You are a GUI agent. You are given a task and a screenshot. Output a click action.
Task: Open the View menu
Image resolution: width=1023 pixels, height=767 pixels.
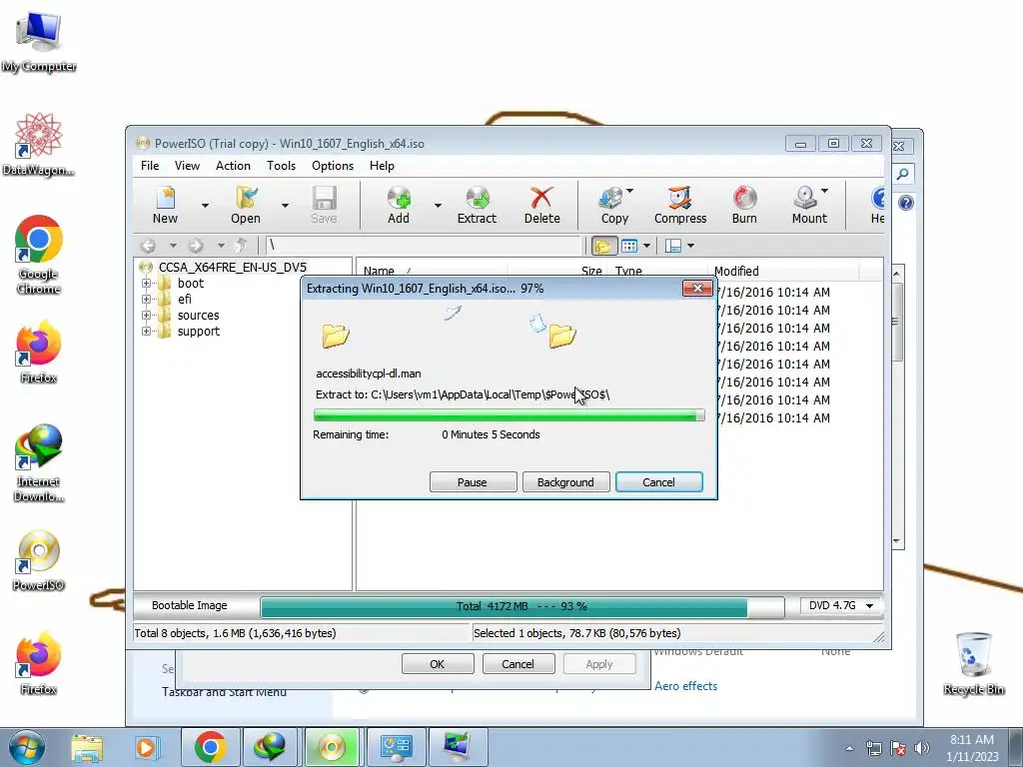187,166
